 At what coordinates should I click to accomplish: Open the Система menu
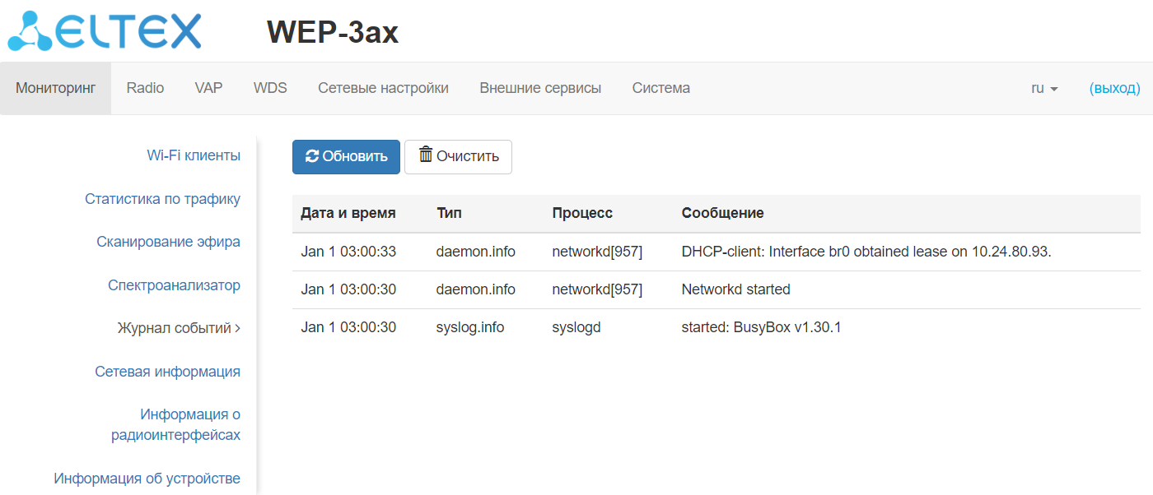pyautogui.click(x=661, y=88)
